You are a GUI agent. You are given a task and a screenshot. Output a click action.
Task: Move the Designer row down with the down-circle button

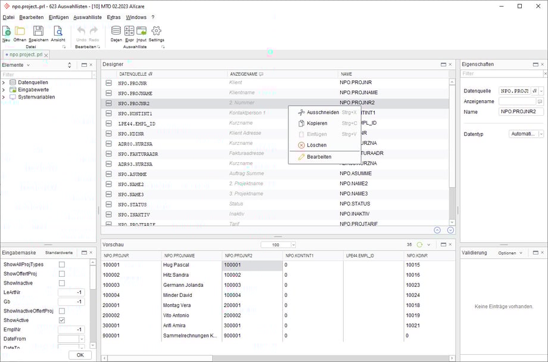450,230
